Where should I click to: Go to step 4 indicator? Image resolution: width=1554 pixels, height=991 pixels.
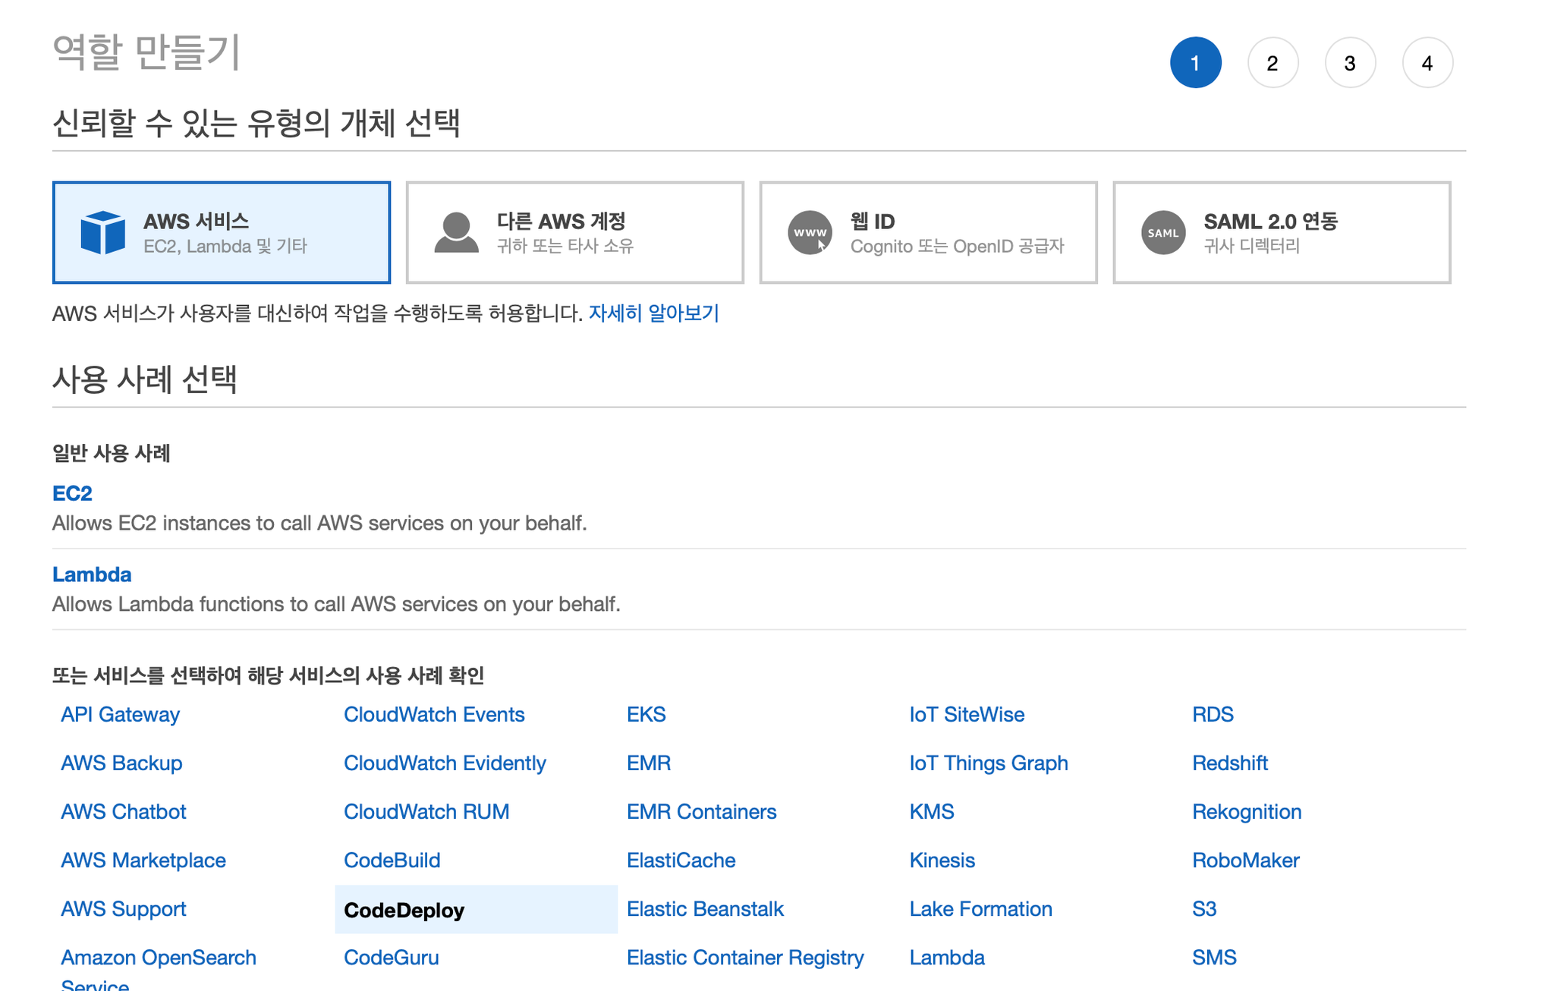click(1428, 63)
